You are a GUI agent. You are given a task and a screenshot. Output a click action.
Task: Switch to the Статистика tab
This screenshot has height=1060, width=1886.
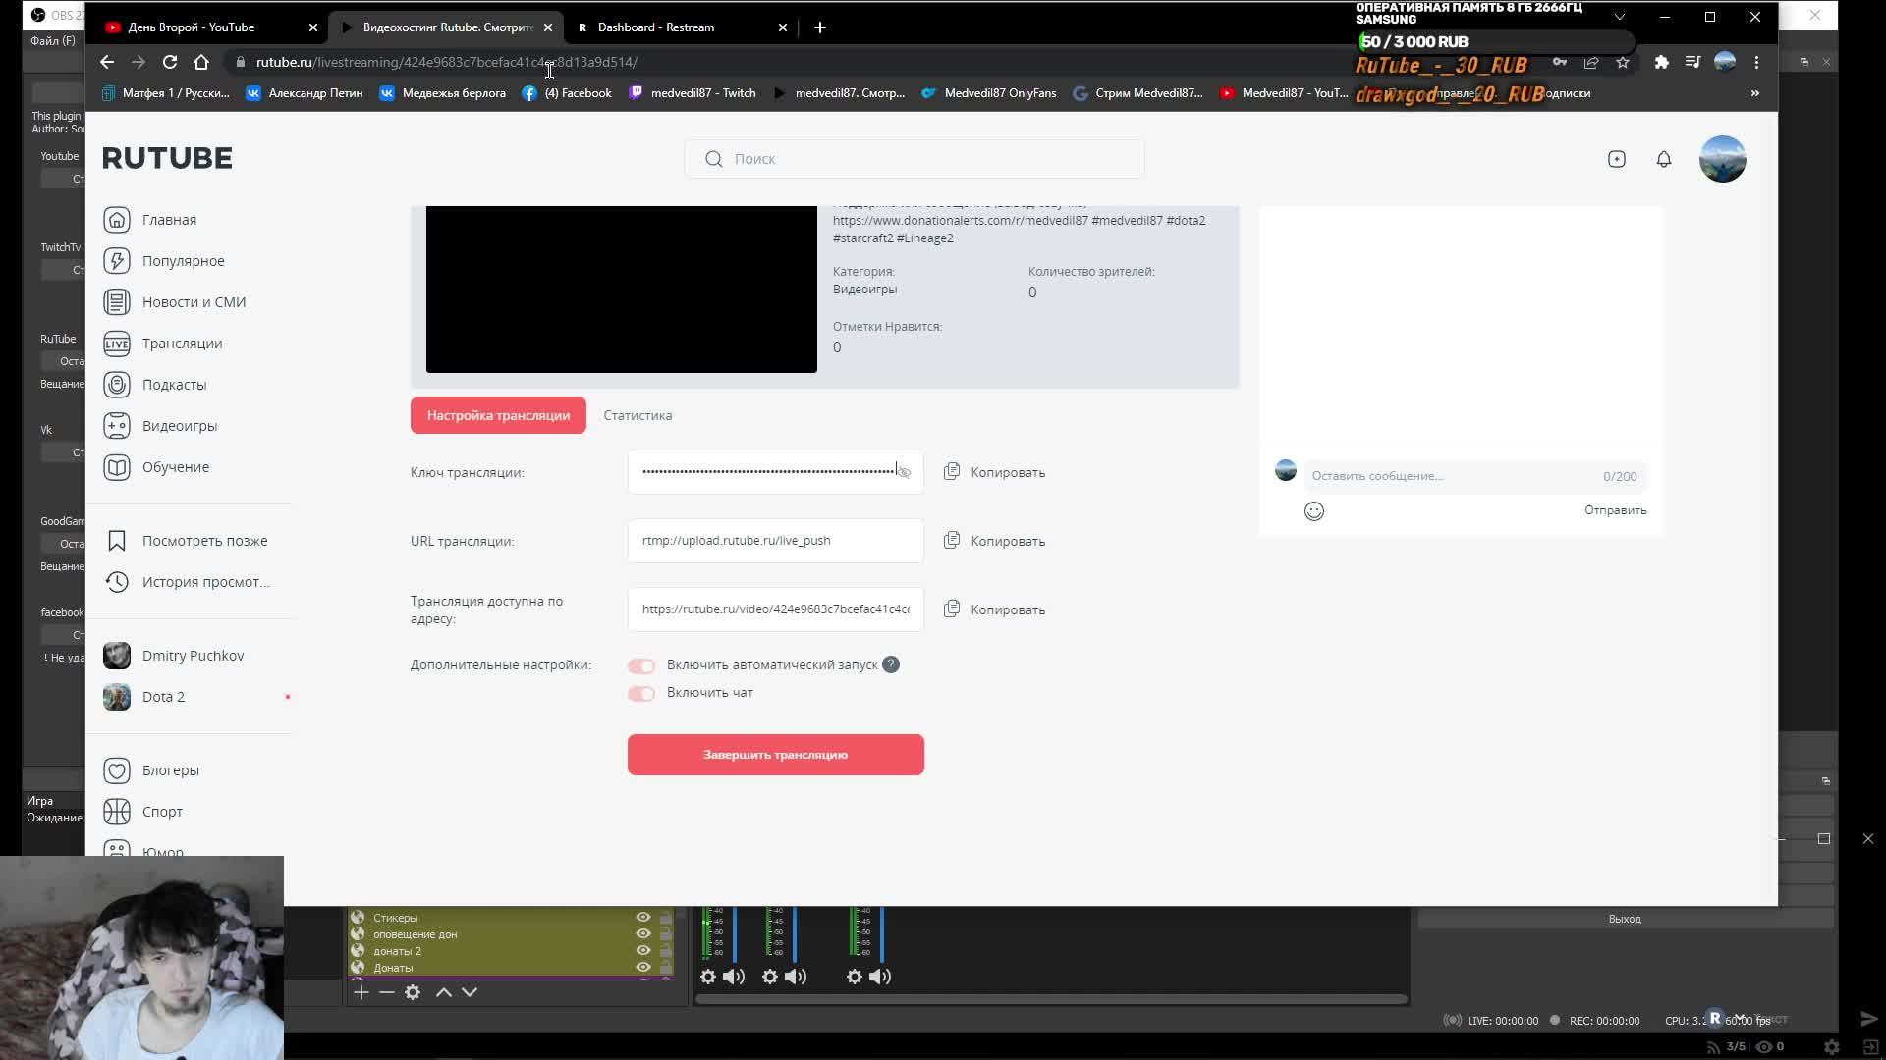(x=638, y=415)
